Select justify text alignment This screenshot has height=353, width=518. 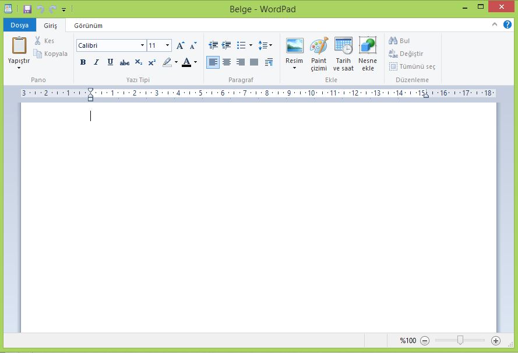point(254,62)
